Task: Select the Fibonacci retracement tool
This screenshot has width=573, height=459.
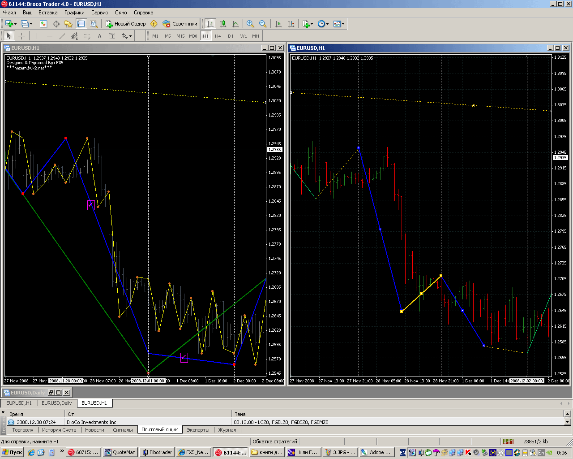Action: [x=87, y=36]
